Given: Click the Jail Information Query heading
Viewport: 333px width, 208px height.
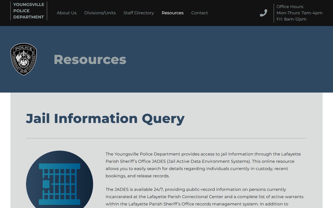Looking at the screenshot, I should point(105,118).
